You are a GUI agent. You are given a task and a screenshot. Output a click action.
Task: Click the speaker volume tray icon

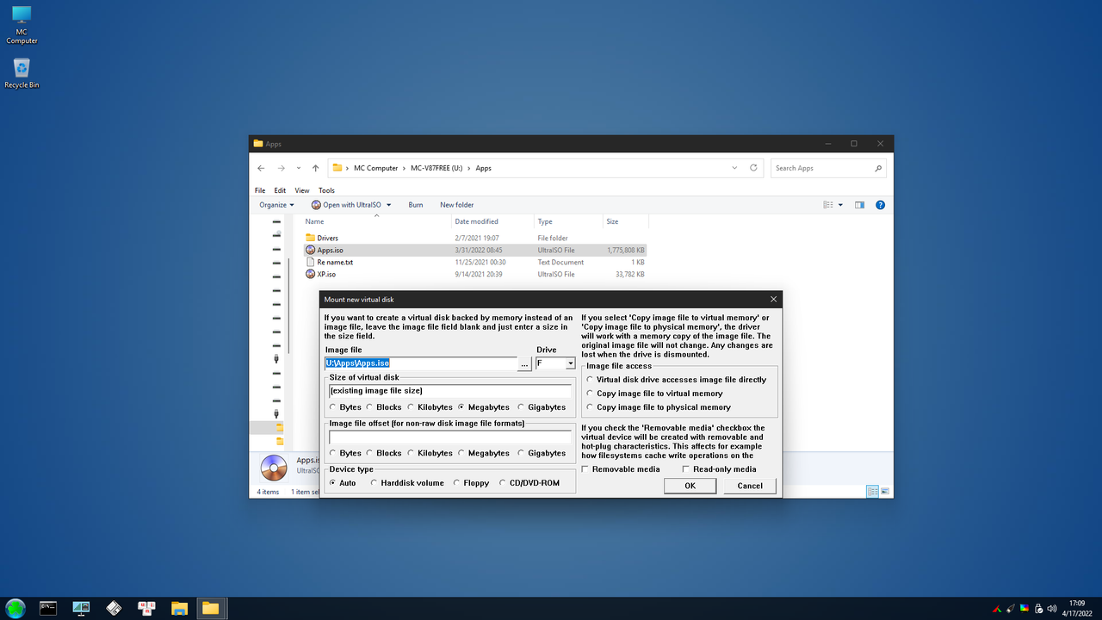coord(1052,609)
